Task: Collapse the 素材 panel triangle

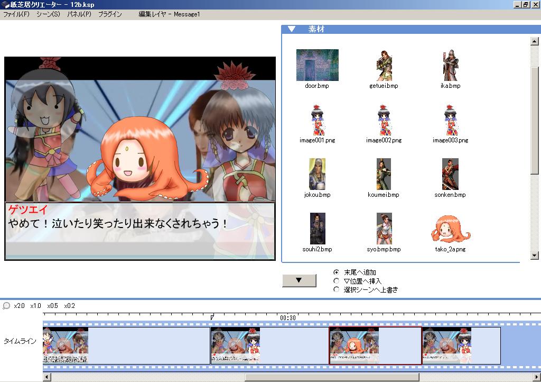Action: [x=292, y=29]
